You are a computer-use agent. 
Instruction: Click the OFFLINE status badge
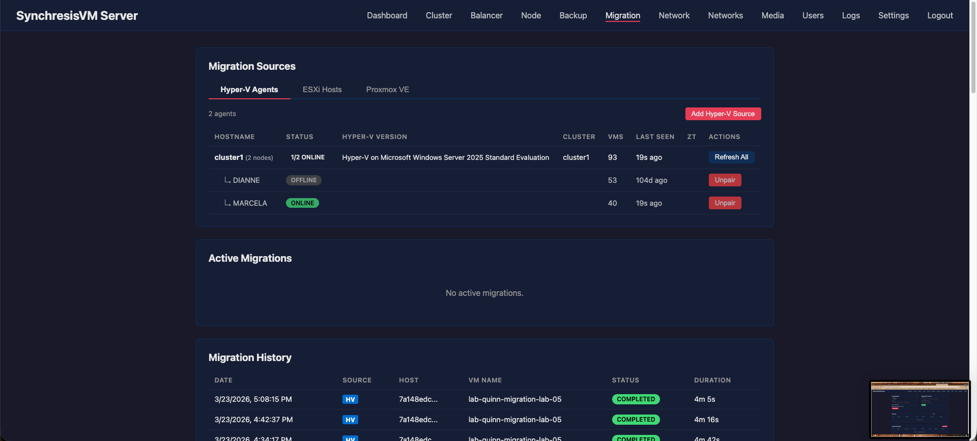click(304, 180)
